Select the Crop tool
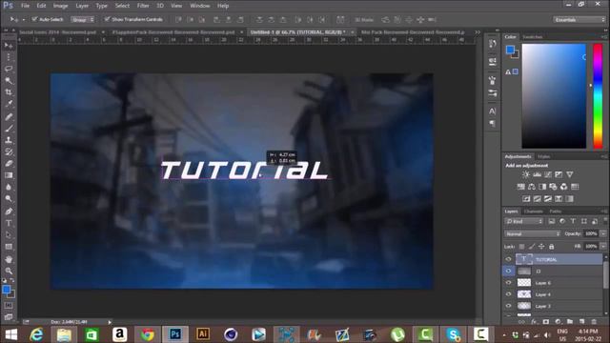 point(9,92)
